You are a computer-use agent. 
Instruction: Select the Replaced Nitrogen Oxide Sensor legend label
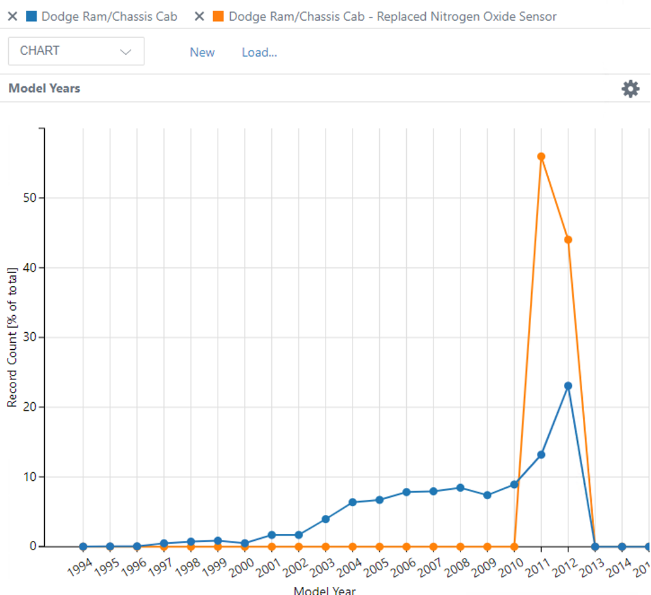(x=393, y=16)
